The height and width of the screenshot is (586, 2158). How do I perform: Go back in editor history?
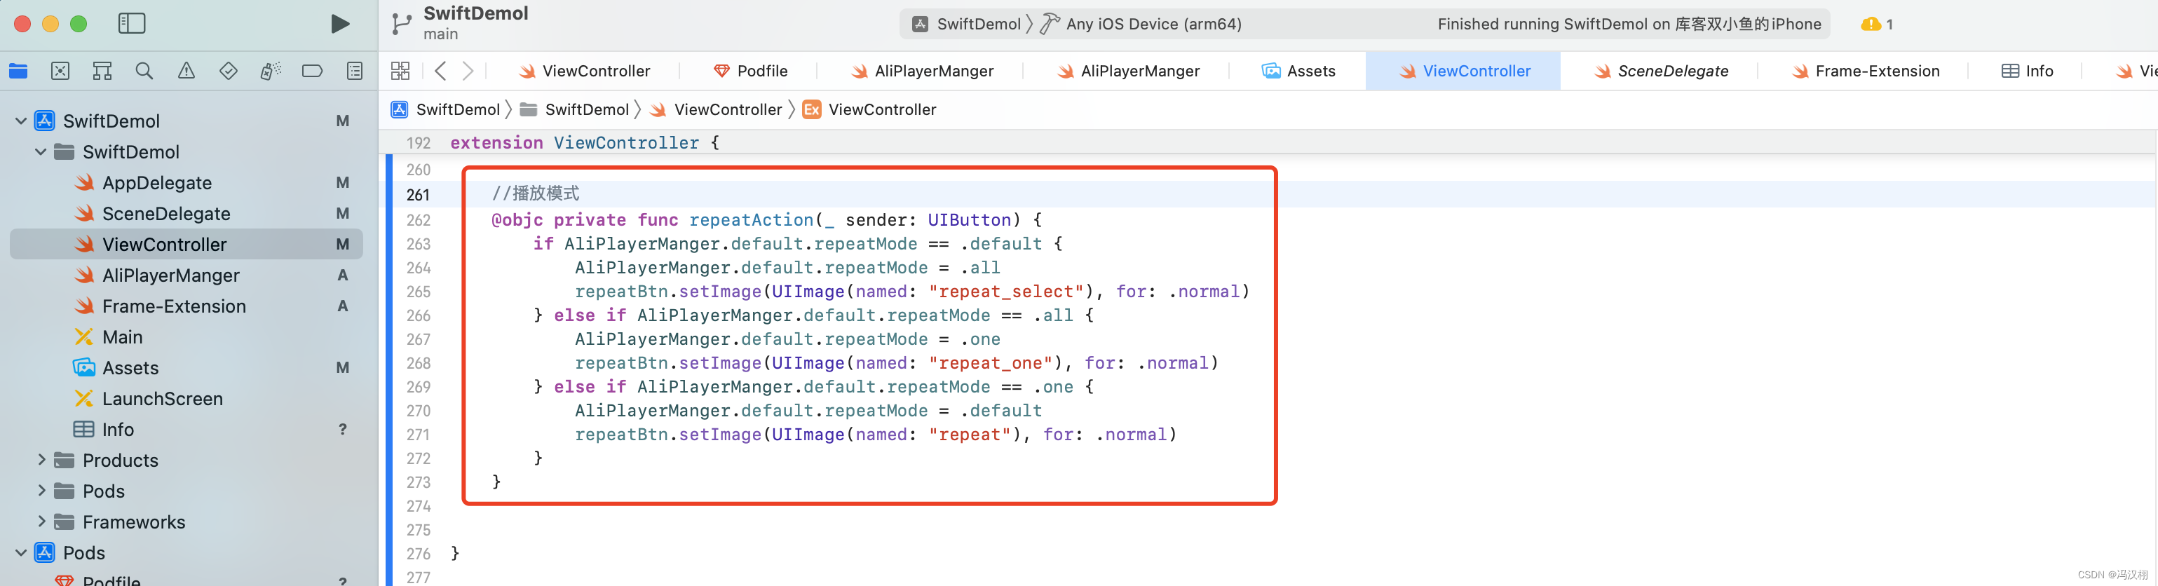441,71
